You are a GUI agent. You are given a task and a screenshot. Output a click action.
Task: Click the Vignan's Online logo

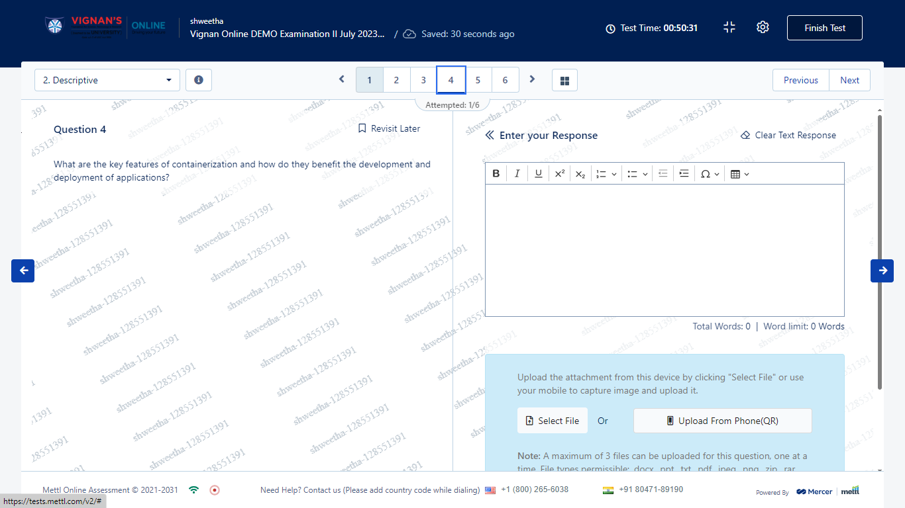click(106, 27)
